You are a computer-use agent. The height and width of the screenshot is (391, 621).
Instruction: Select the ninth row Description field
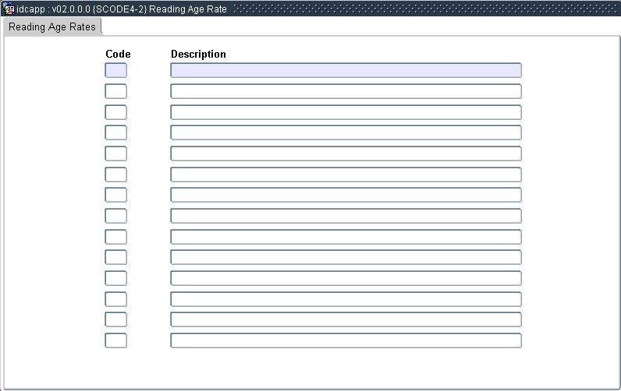click(x=346, y=237)
